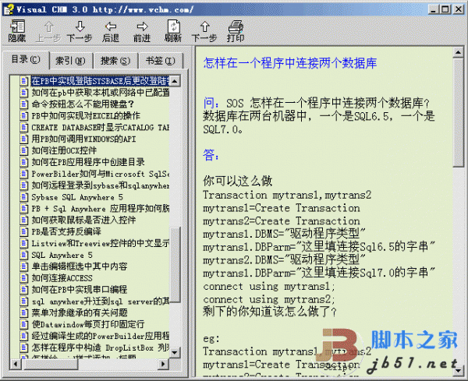Open topic 单击编辑框选中其中内容
The width and height of the screenshot is (468, 381).
click(x=80, y=266)
